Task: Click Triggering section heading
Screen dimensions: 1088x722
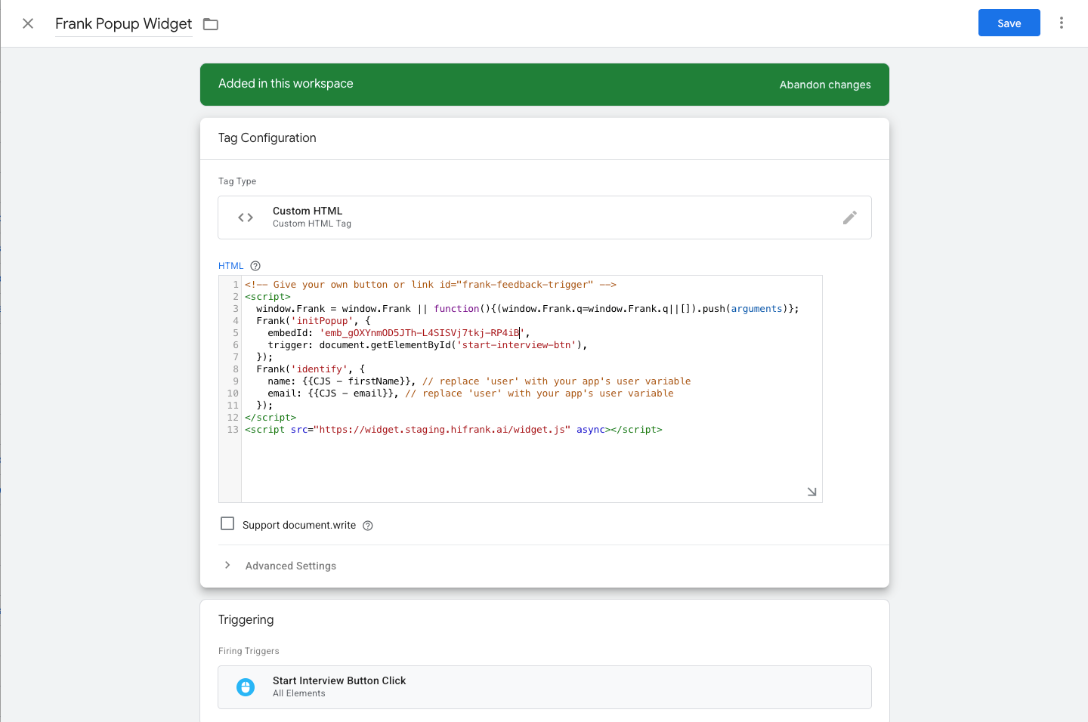Action: coord(246,619)
